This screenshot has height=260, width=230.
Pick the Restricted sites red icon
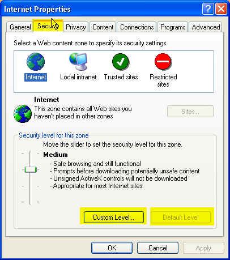click(x=163, y=62)
